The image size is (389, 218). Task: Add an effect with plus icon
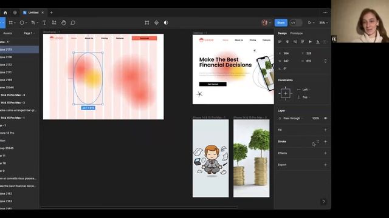[x=326, y=153]
